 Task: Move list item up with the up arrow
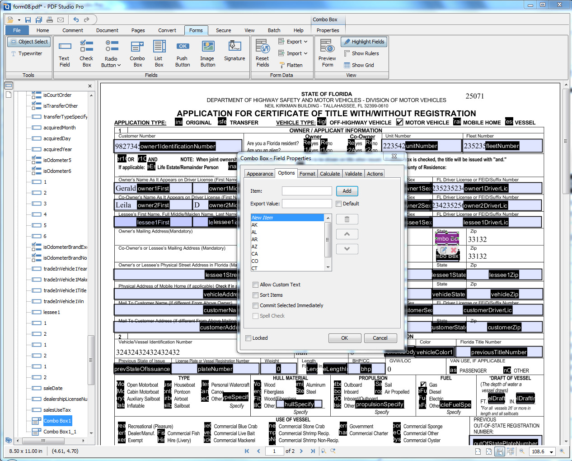click(347, 234)
